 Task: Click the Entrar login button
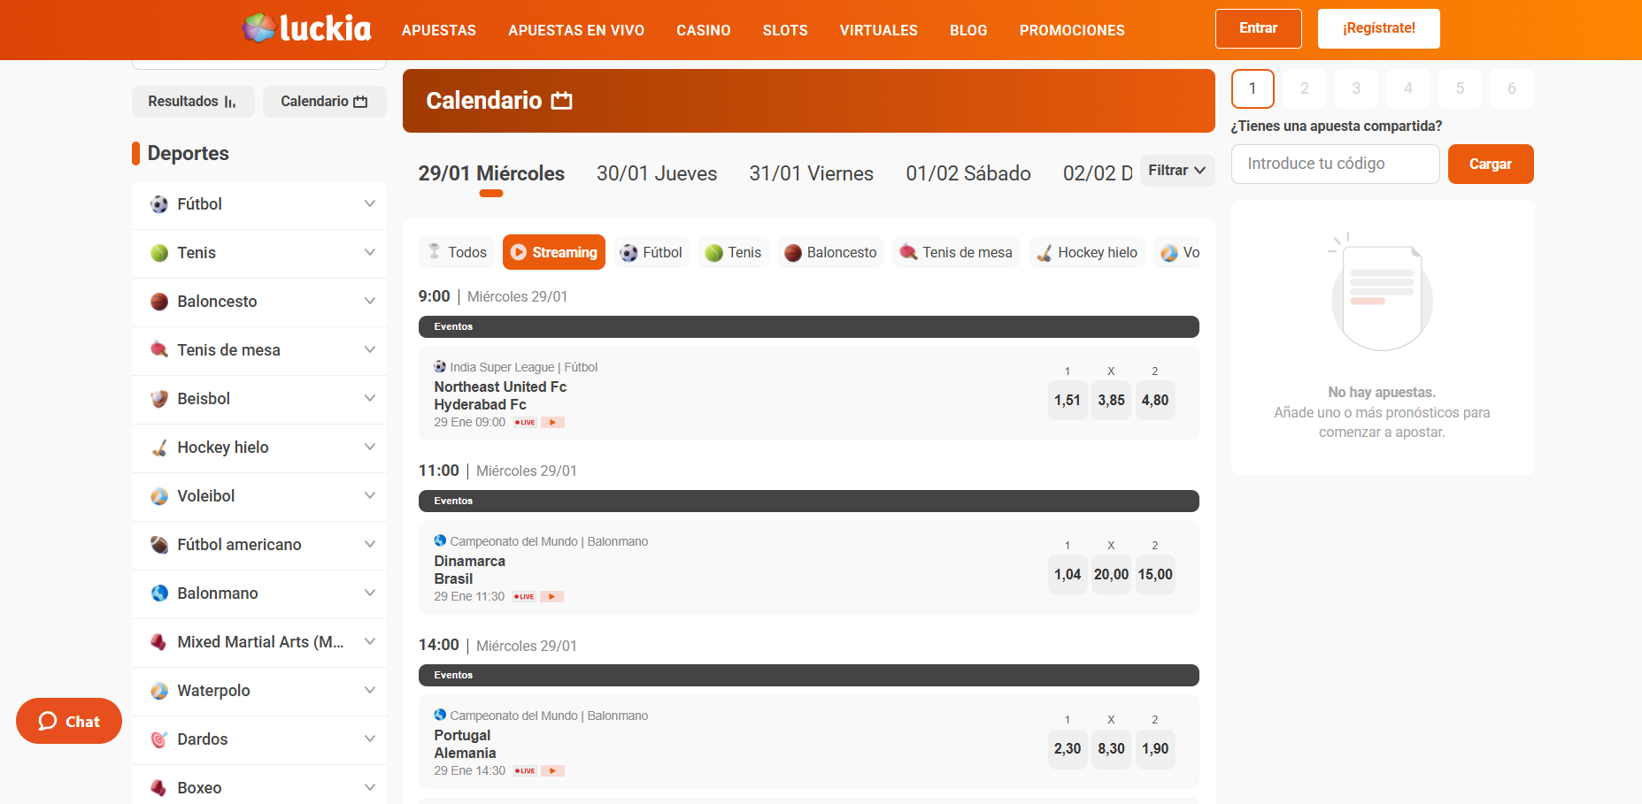click(x=1259, y=28)
